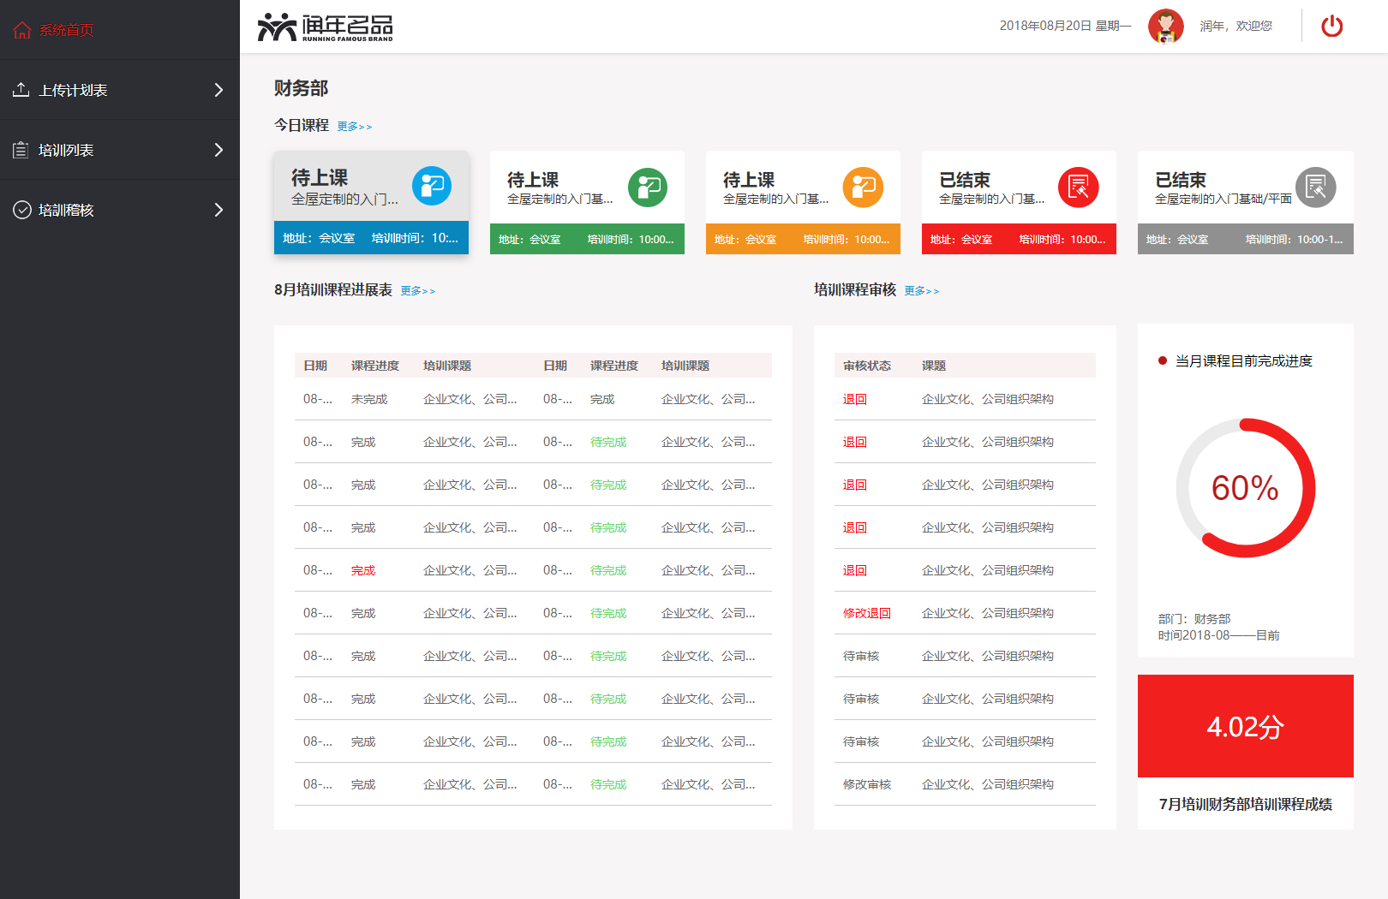Click 当月课程目前完成进度 label
Image resolution: width=1388 pixels, height=899 pixels.
click(1244, 361)
